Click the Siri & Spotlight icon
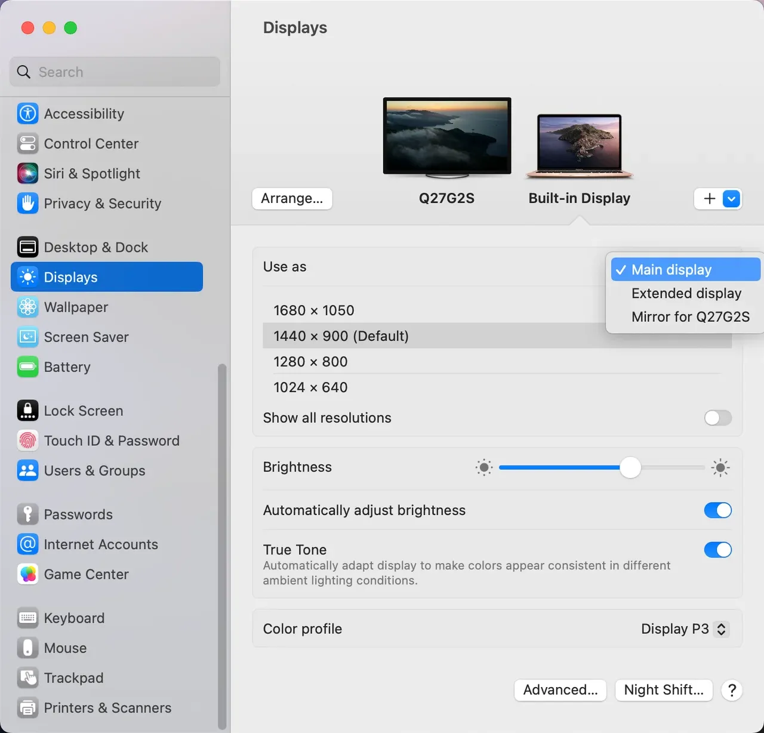Screen dimensions: 764x733 (27, 173)
